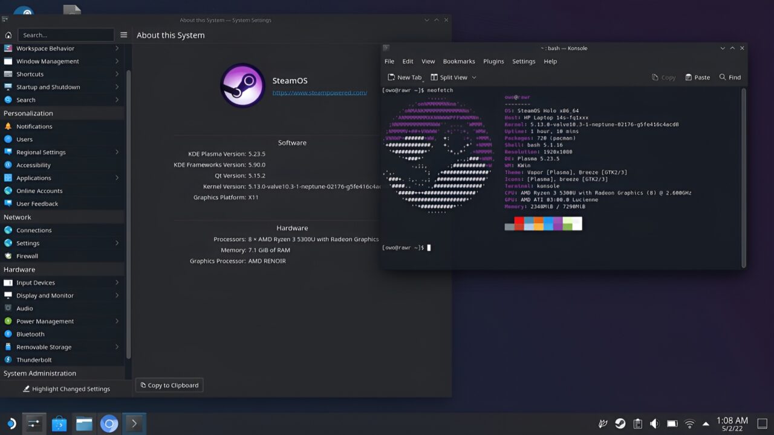Viewport: 774px width, 435px height.
Task: Open the steampowered.com link
Action: coord(319,92)
